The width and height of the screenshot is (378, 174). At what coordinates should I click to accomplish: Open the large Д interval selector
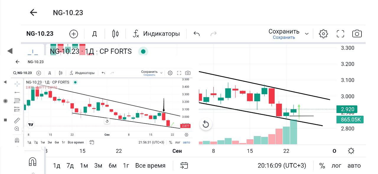(x=94, y=34)
